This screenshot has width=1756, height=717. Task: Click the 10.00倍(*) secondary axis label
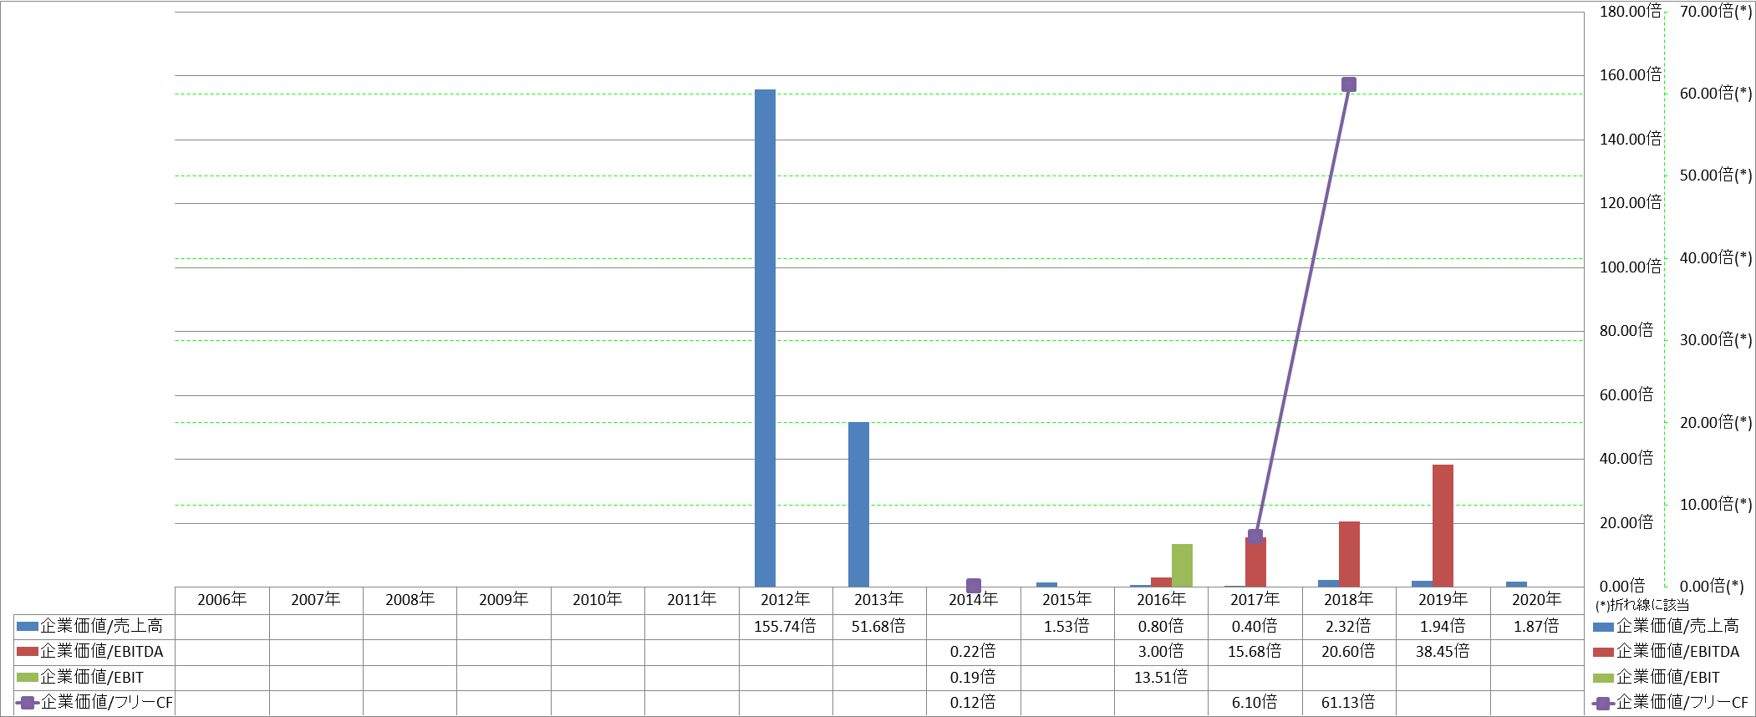pyautogui.click(x=1716, y=505)
